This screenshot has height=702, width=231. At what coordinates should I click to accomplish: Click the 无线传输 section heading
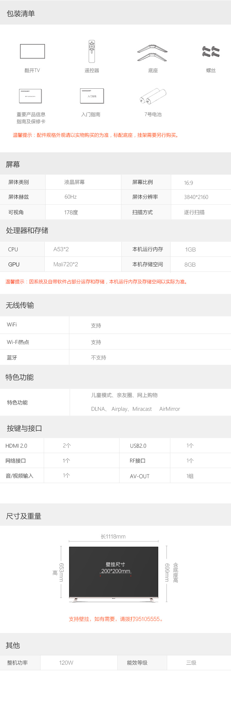coord(20,305)
